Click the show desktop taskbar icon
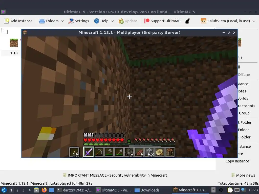 (x=52, y=190)
